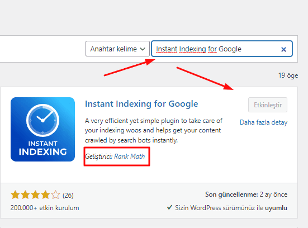The height and width of the screenshot is (228, 308).
Task: Click the Etkinleştir button
Action: tap(268, 105)
